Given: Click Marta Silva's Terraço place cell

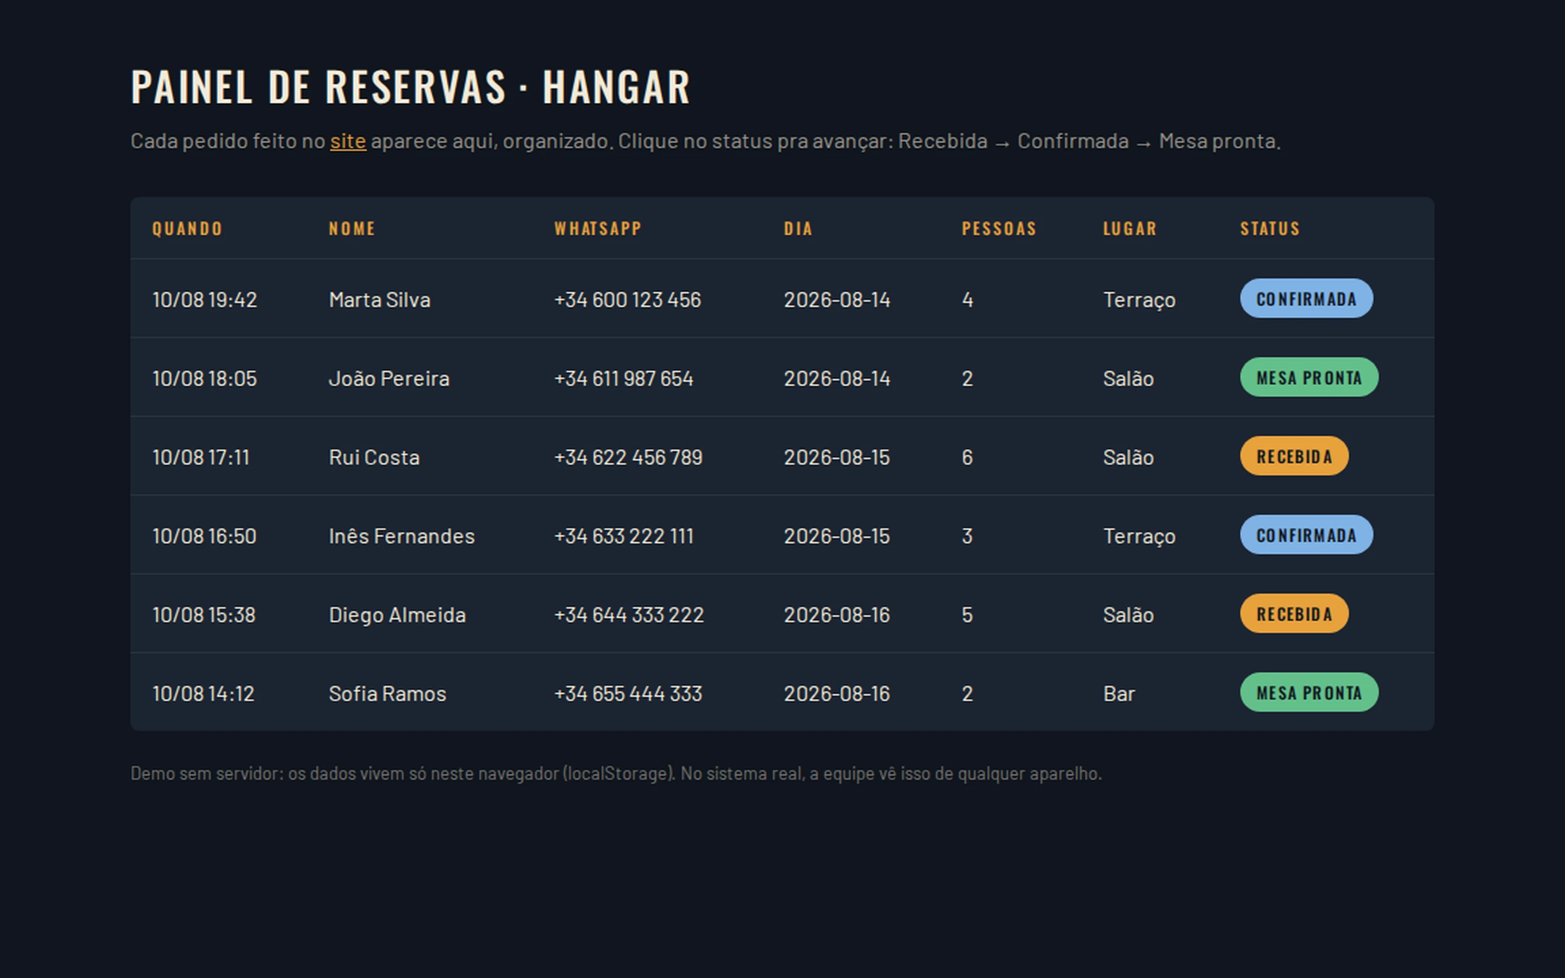Looking at the screenshot, I should 1139,300.
